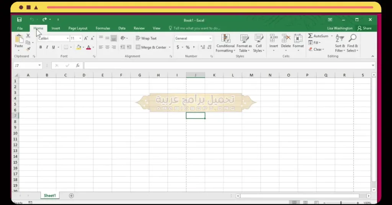Click Lisa Washington account name
Screen dimensions: 392x205
[340, 28]
